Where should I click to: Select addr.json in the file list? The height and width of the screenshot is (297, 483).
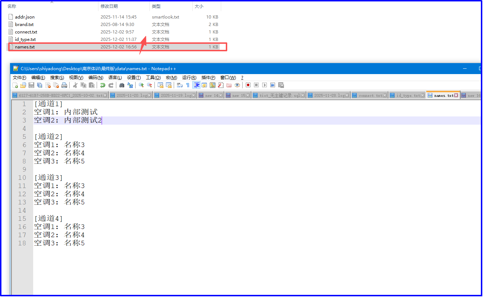coord(25,17)
